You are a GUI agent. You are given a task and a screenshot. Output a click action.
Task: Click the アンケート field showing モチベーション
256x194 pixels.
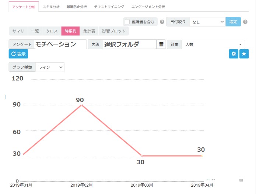pyautogui.click(x=60, y=44)
